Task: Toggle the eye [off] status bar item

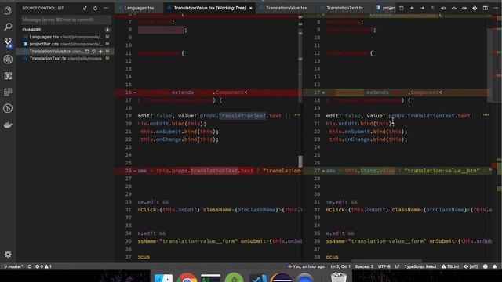Action: click(471, 266)
